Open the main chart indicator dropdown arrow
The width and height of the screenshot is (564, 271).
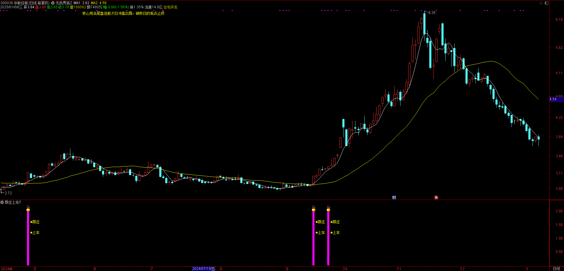[53, 3]
